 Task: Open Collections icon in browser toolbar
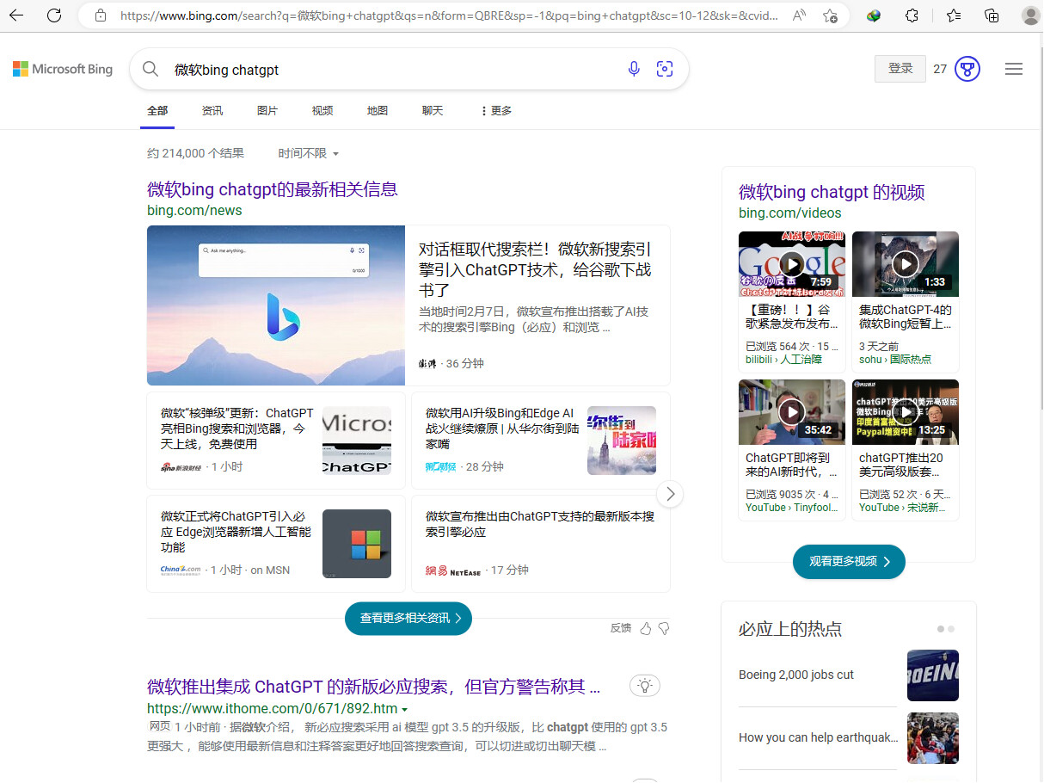[x=992, y=15]
